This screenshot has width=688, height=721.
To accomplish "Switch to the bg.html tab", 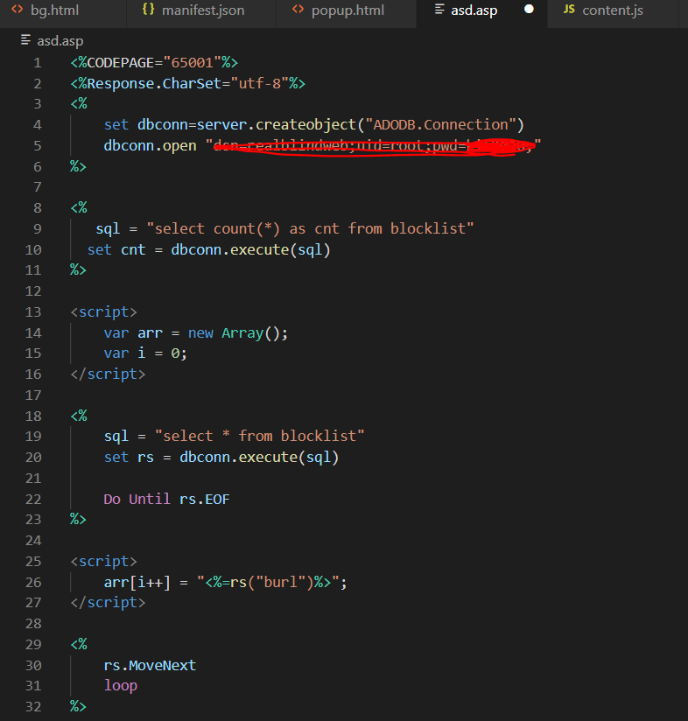I will [x=54, y=10].
